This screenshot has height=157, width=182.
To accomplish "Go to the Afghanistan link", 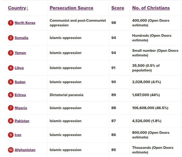I will pos(25,150).
